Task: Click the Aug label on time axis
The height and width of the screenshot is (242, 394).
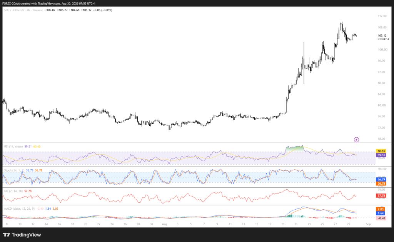Action: 164,224
